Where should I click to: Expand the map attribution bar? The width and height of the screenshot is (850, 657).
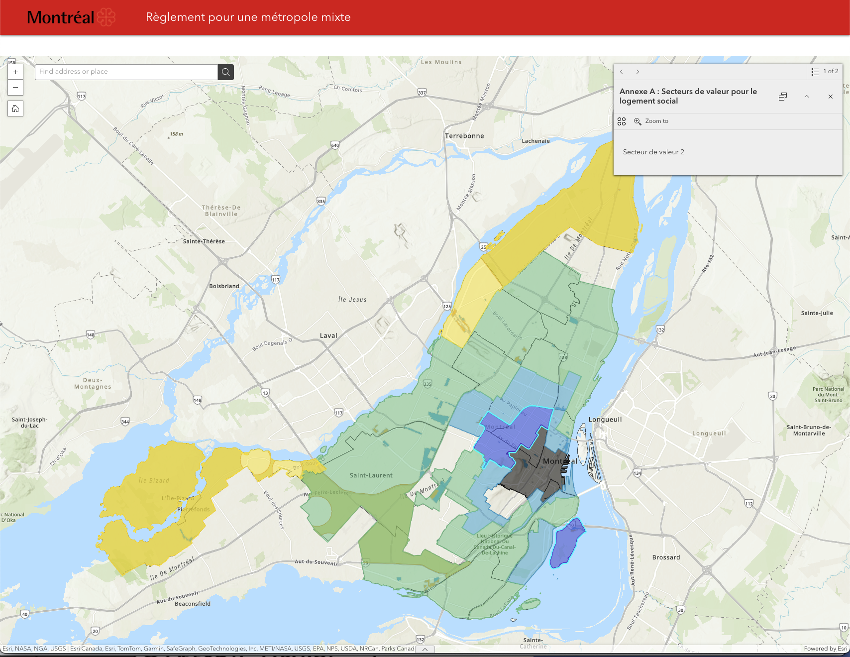tap(425, 650)
